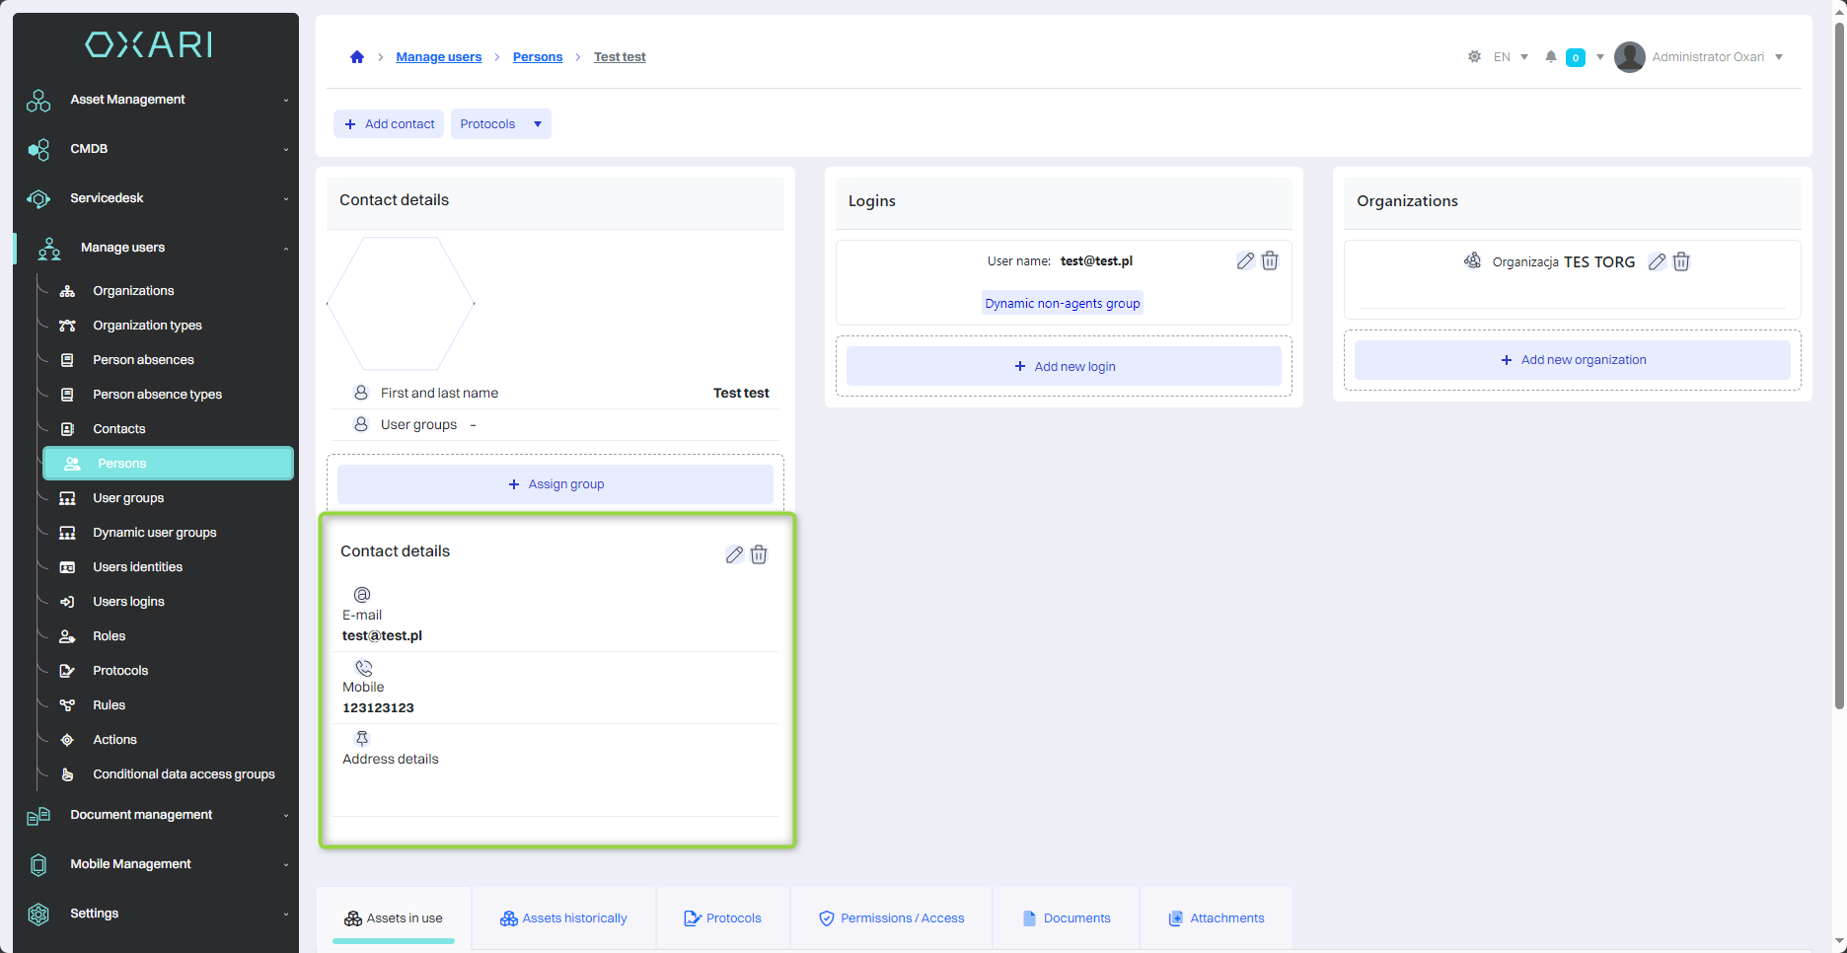Collapse the Manage users sidebar section
1847x953 pixels.
156,248
